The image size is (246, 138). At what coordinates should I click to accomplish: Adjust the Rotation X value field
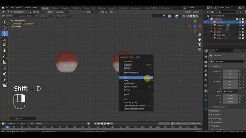pyautogui.click(x=230, y=81)
